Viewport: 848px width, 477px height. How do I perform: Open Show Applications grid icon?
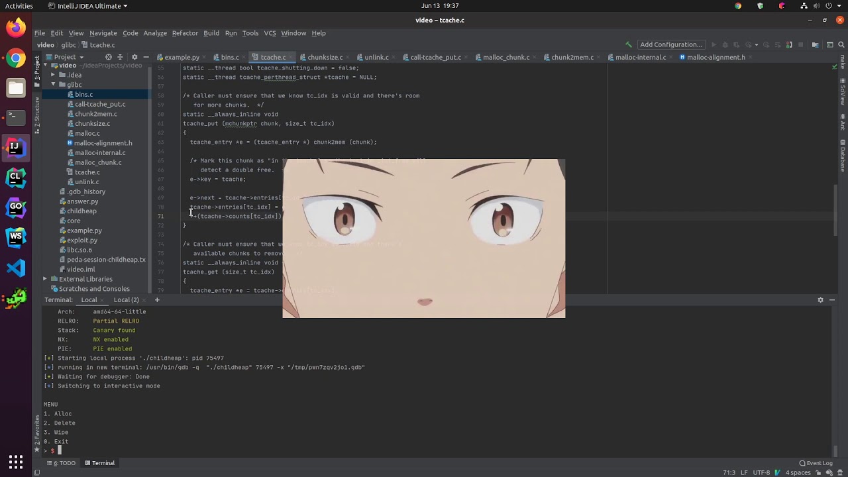click(x=16, y=462)
